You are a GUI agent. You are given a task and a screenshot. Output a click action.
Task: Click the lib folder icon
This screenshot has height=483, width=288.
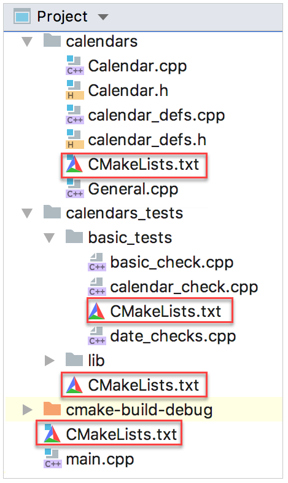(x=74, y=360)
